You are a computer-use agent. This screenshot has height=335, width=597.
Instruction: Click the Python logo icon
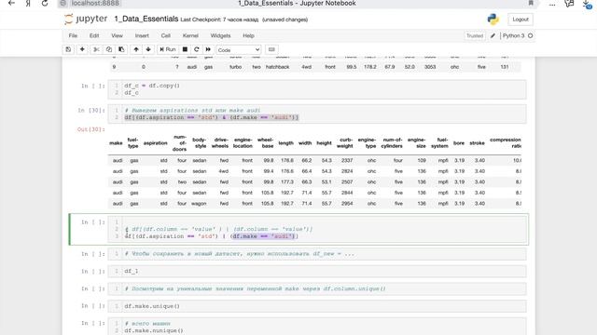point(493,19)
